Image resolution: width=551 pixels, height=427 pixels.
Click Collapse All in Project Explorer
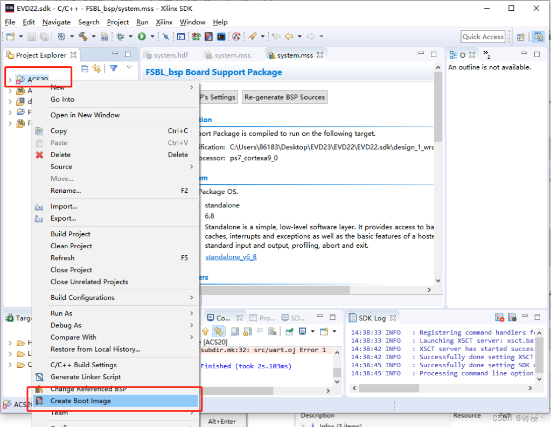tap(85, 68)
